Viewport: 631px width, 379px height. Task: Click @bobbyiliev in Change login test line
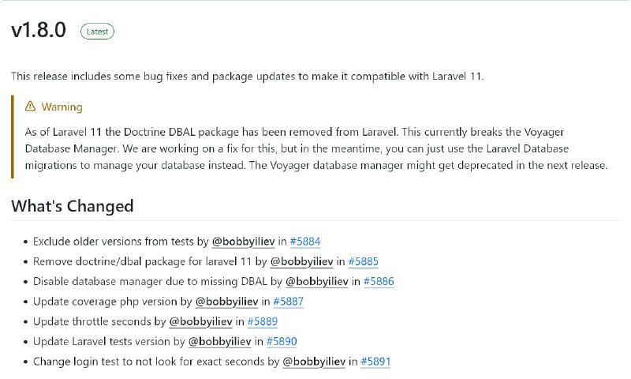pyautogui.click(x=314, y=362)
